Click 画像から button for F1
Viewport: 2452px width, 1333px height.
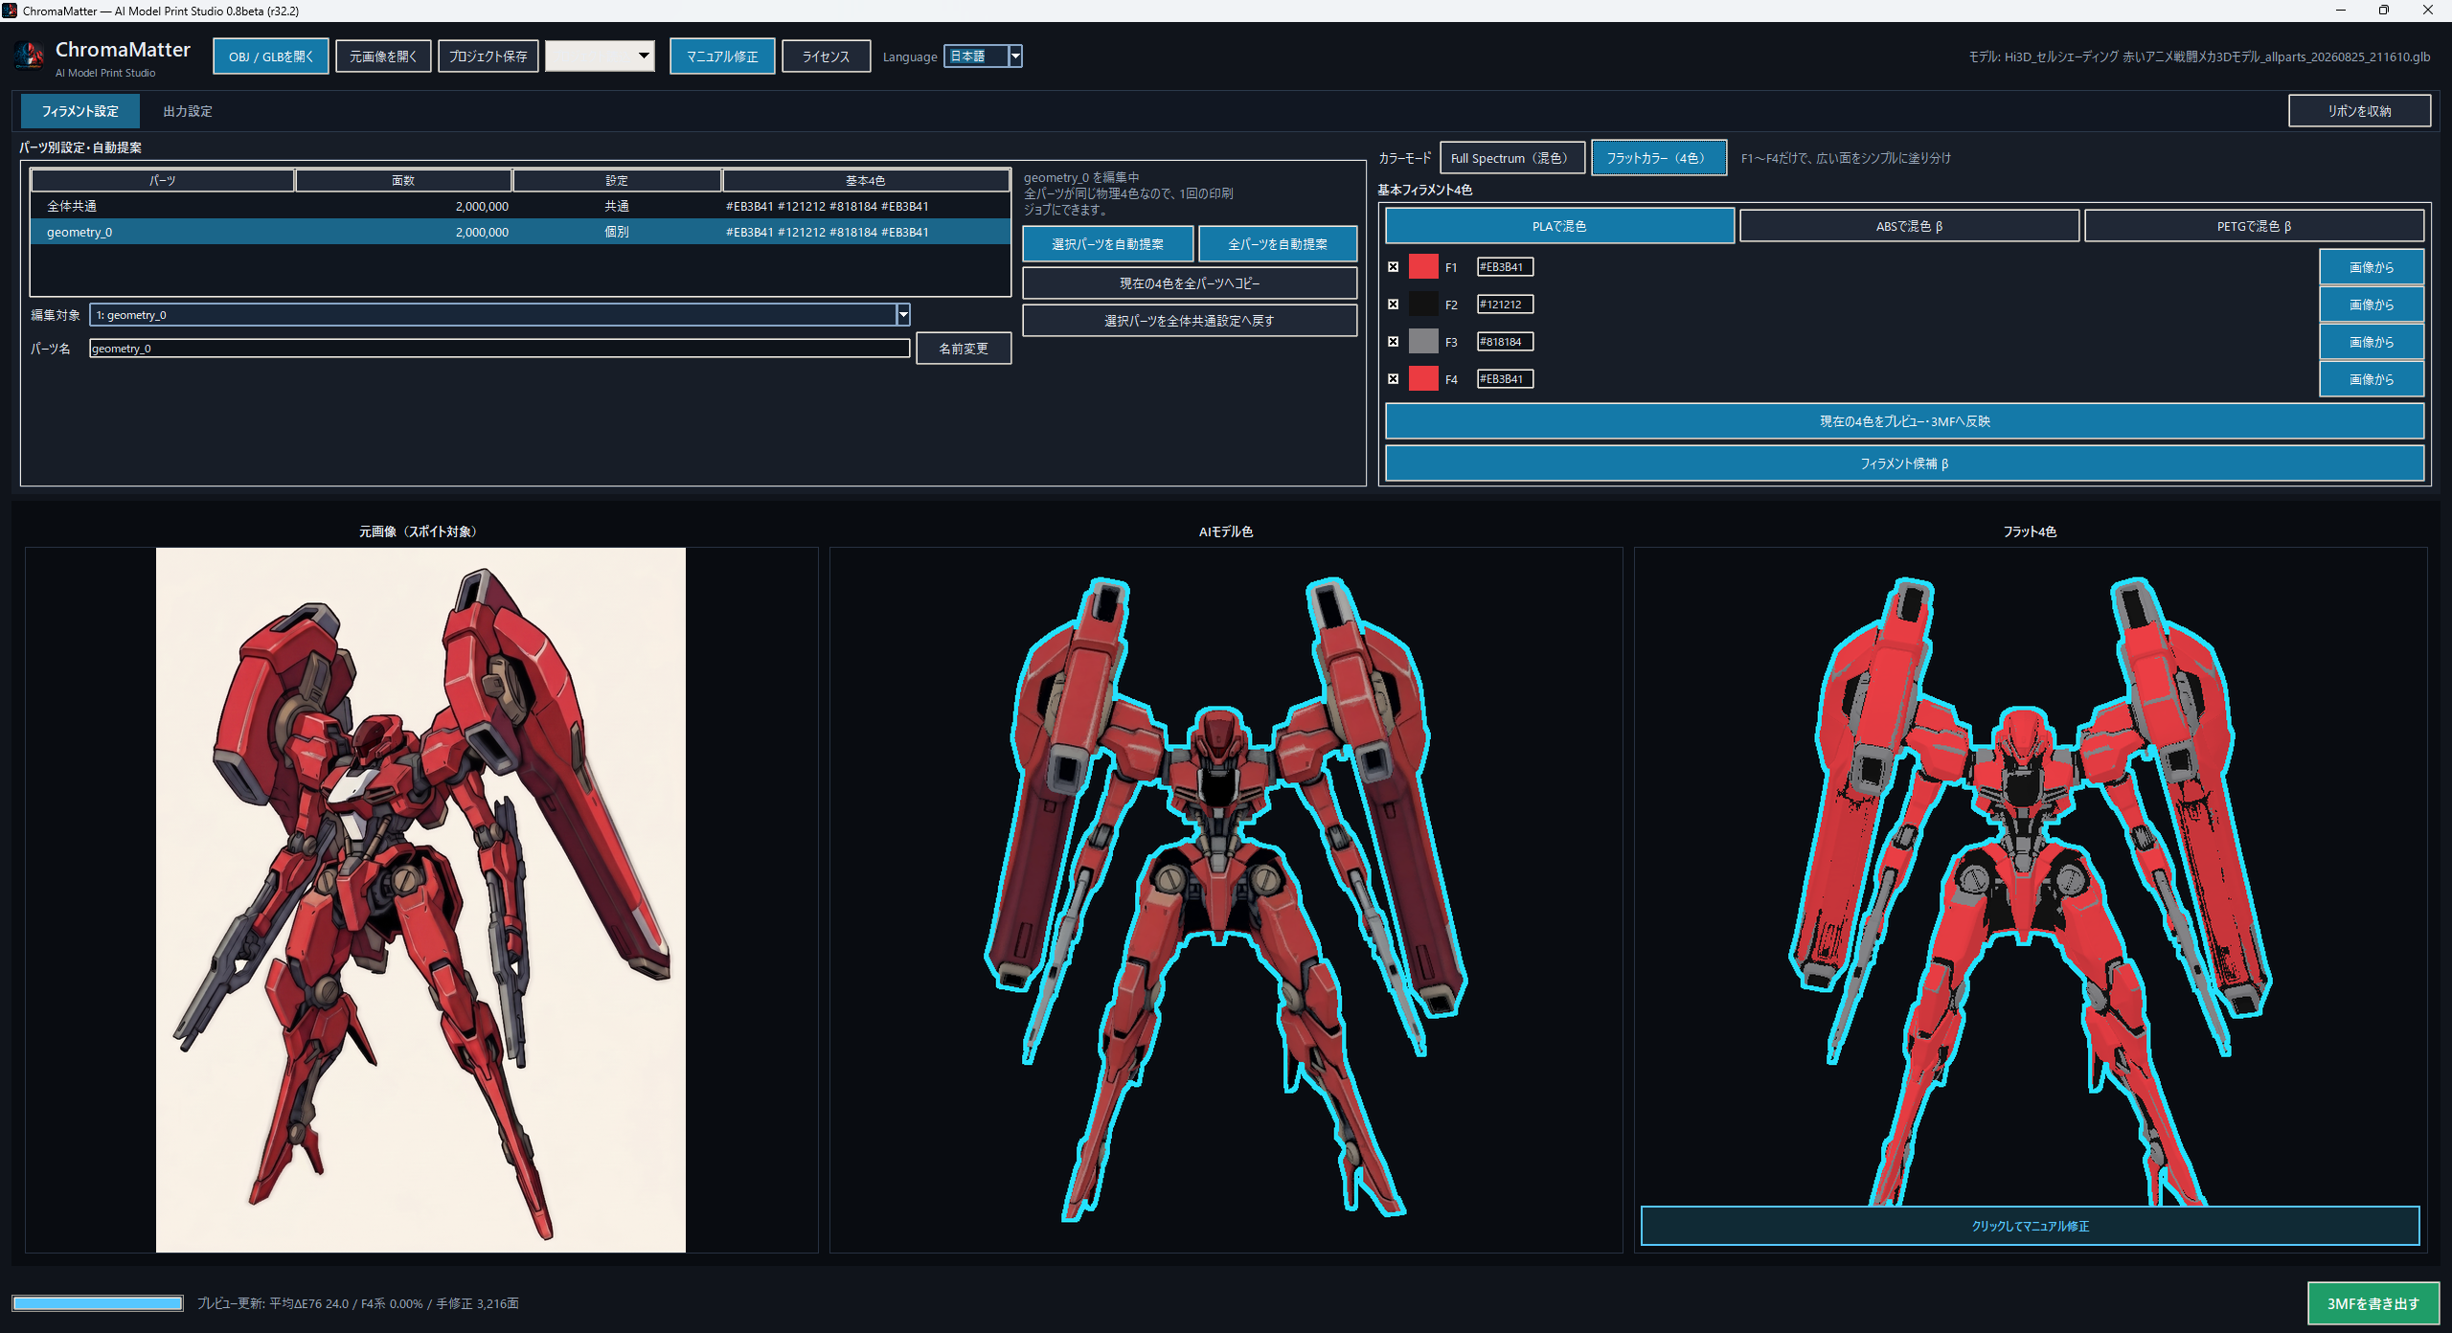pyautogui.click(x=2372, y=267)
